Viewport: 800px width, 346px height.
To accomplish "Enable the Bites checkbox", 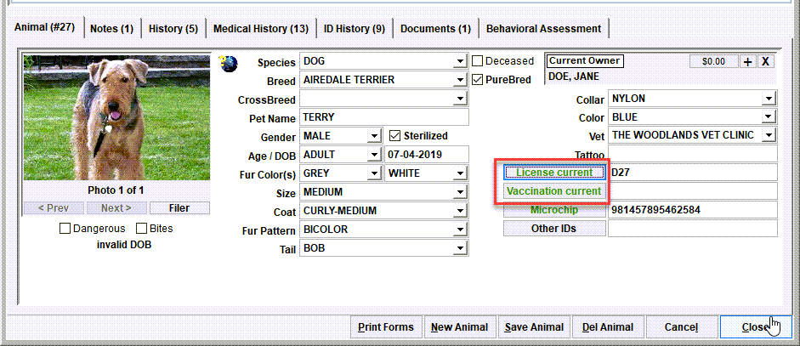I will [141, 229].
